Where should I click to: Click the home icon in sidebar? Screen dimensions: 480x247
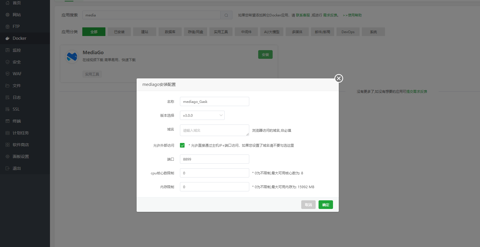[8, 3]
